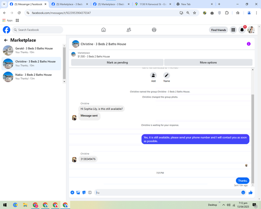
Task: Click browser back arrow
Action: (5, 13)
